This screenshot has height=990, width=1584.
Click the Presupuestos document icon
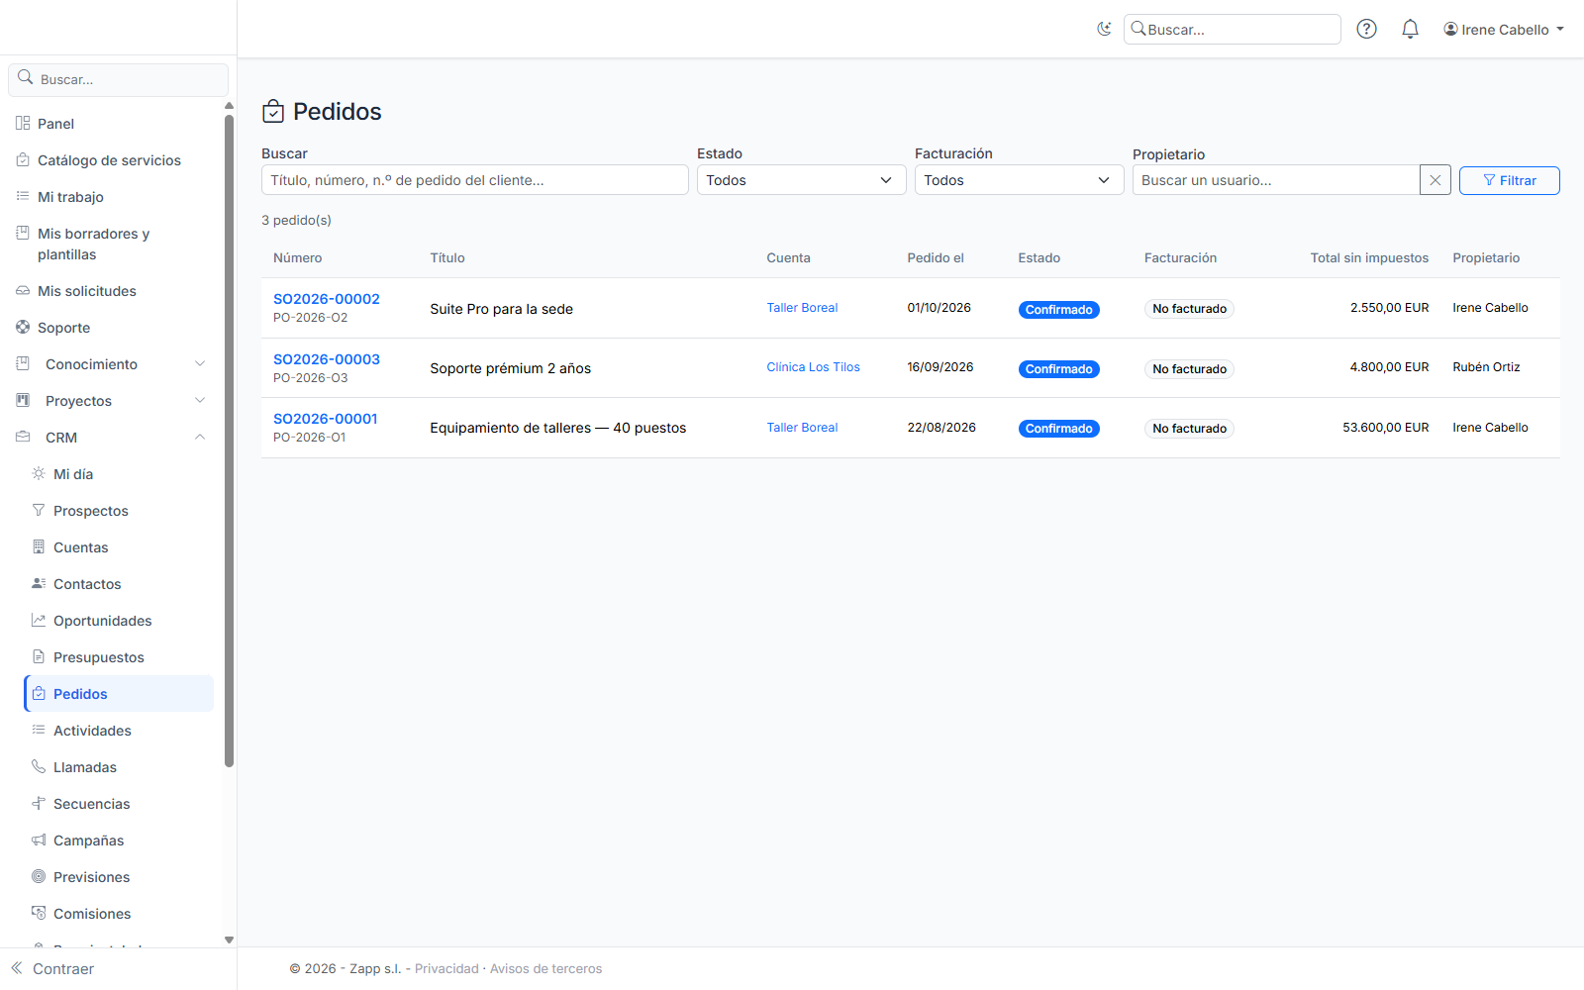tap(39, 657)
